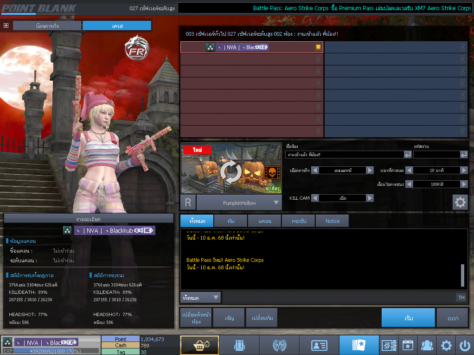Open the inventory backpack icon

pos(238,345)
